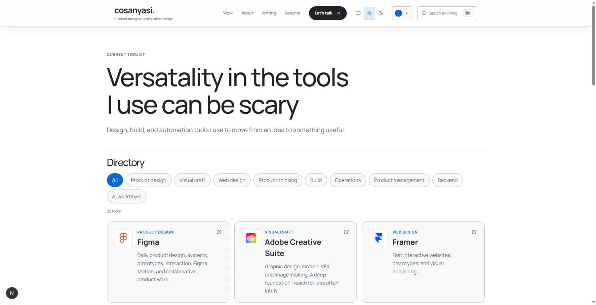Open the Work nav link
Viewport: 596px width, 305px height.
tap(228, 13)
